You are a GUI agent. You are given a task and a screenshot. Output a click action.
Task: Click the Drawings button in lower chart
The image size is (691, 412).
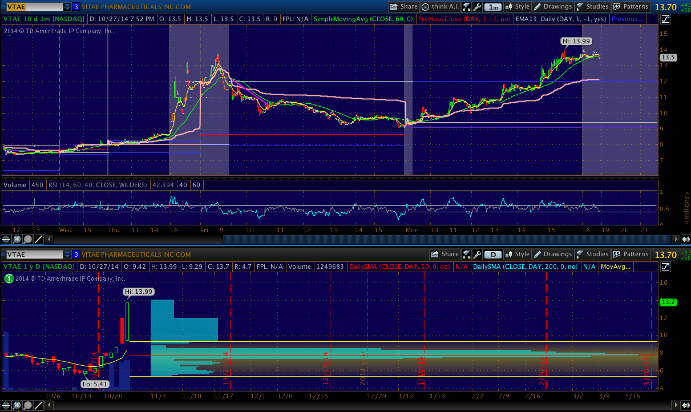(553, 255)
